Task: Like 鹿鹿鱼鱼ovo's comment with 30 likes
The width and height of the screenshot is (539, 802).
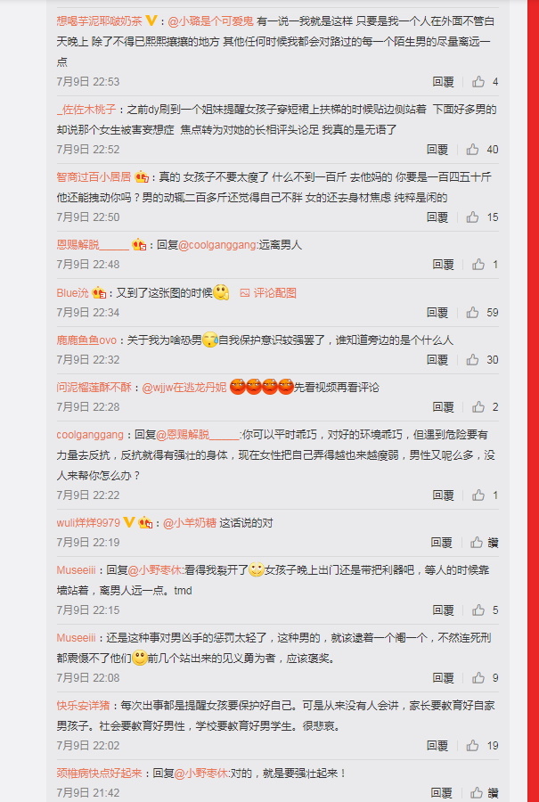Action: coord(472,360)
